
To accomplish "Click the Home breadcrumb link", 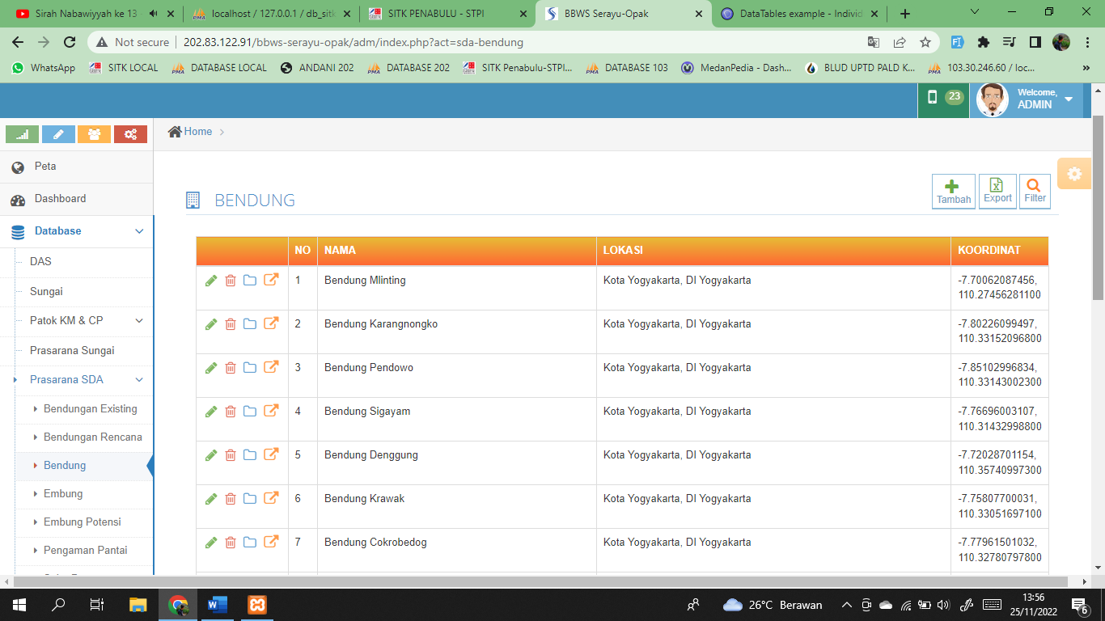I will pyautogui.click(x=197, y=132).
